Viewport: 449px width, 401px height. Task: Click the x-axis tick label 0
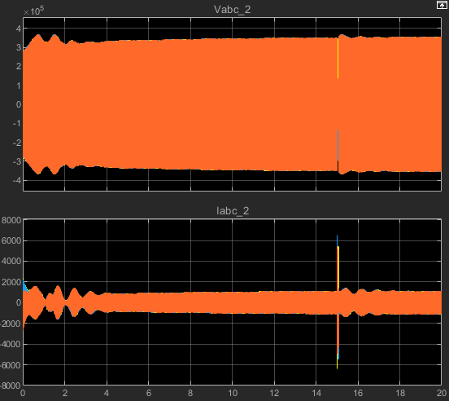23,393
